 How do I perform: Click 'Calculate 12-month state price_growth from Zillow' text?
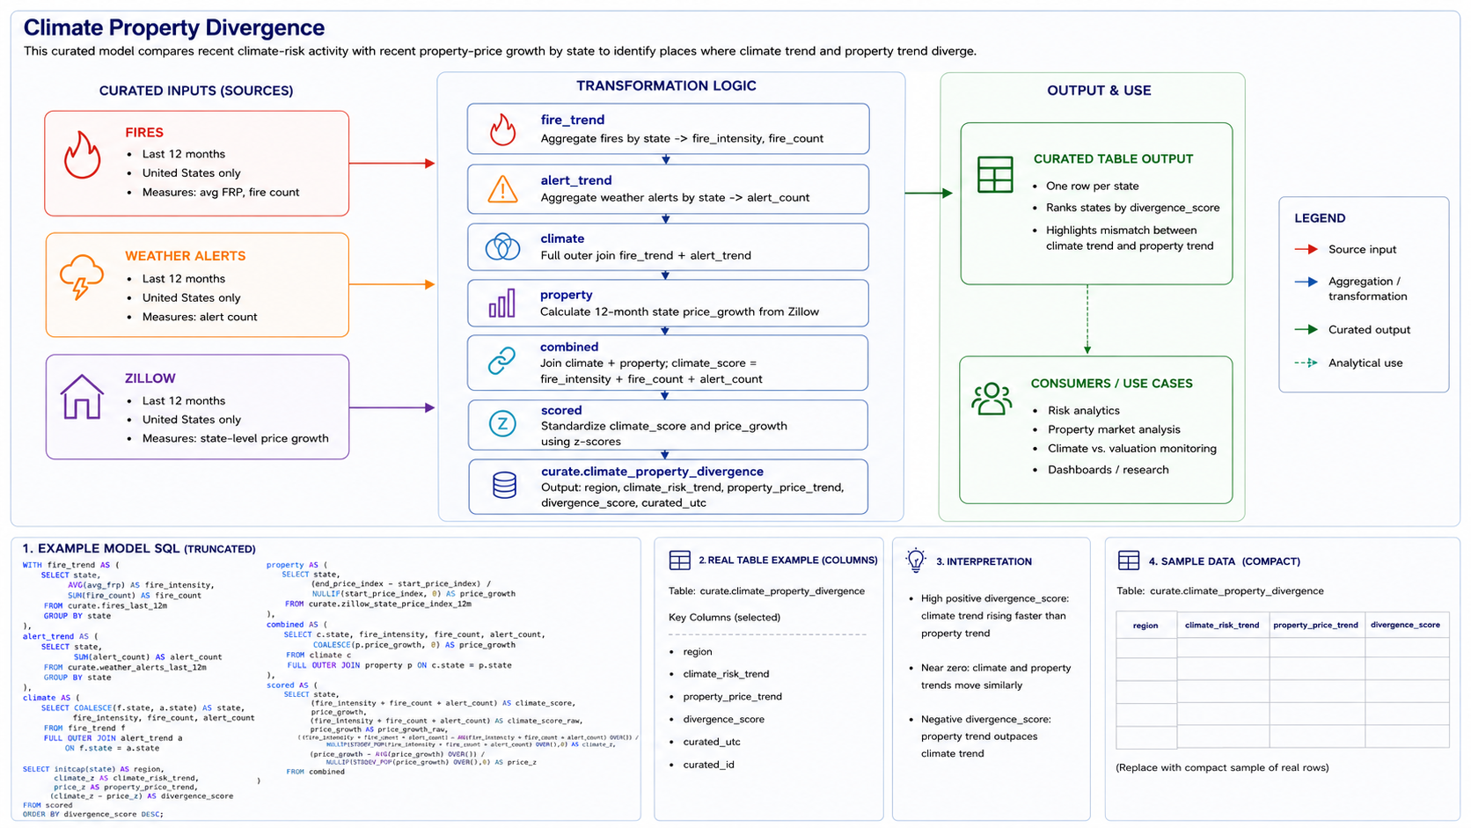point(679,312)
